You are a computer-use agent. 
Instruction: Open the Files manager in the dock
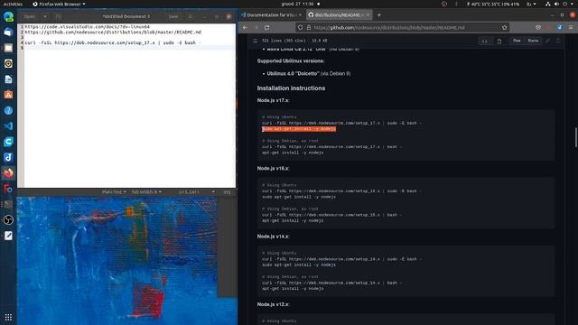coord(8,48)
